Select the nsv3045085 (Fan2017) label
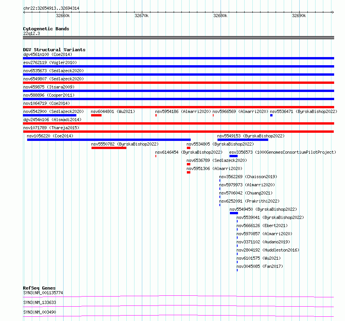This screenshot has width=345, height=321. [x=260, y=266]
